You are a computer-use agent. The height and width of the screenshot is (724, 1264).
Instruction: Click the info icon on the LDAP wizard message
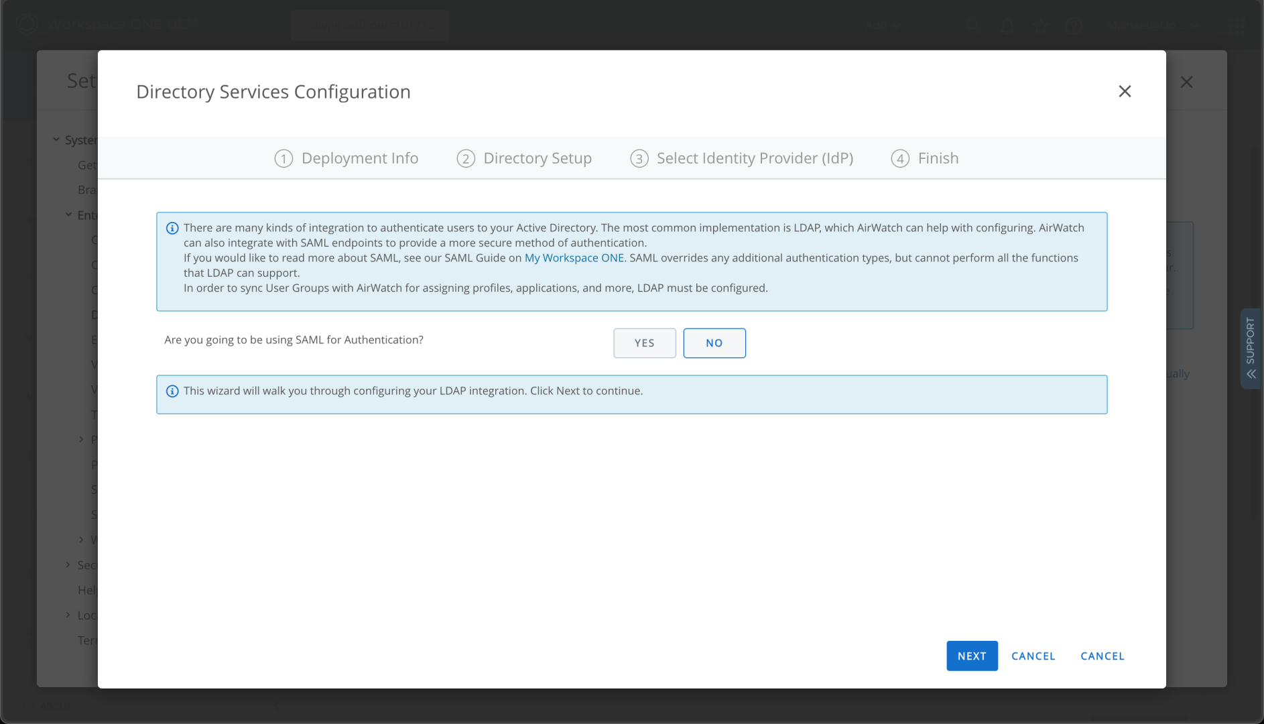point(173,390)
